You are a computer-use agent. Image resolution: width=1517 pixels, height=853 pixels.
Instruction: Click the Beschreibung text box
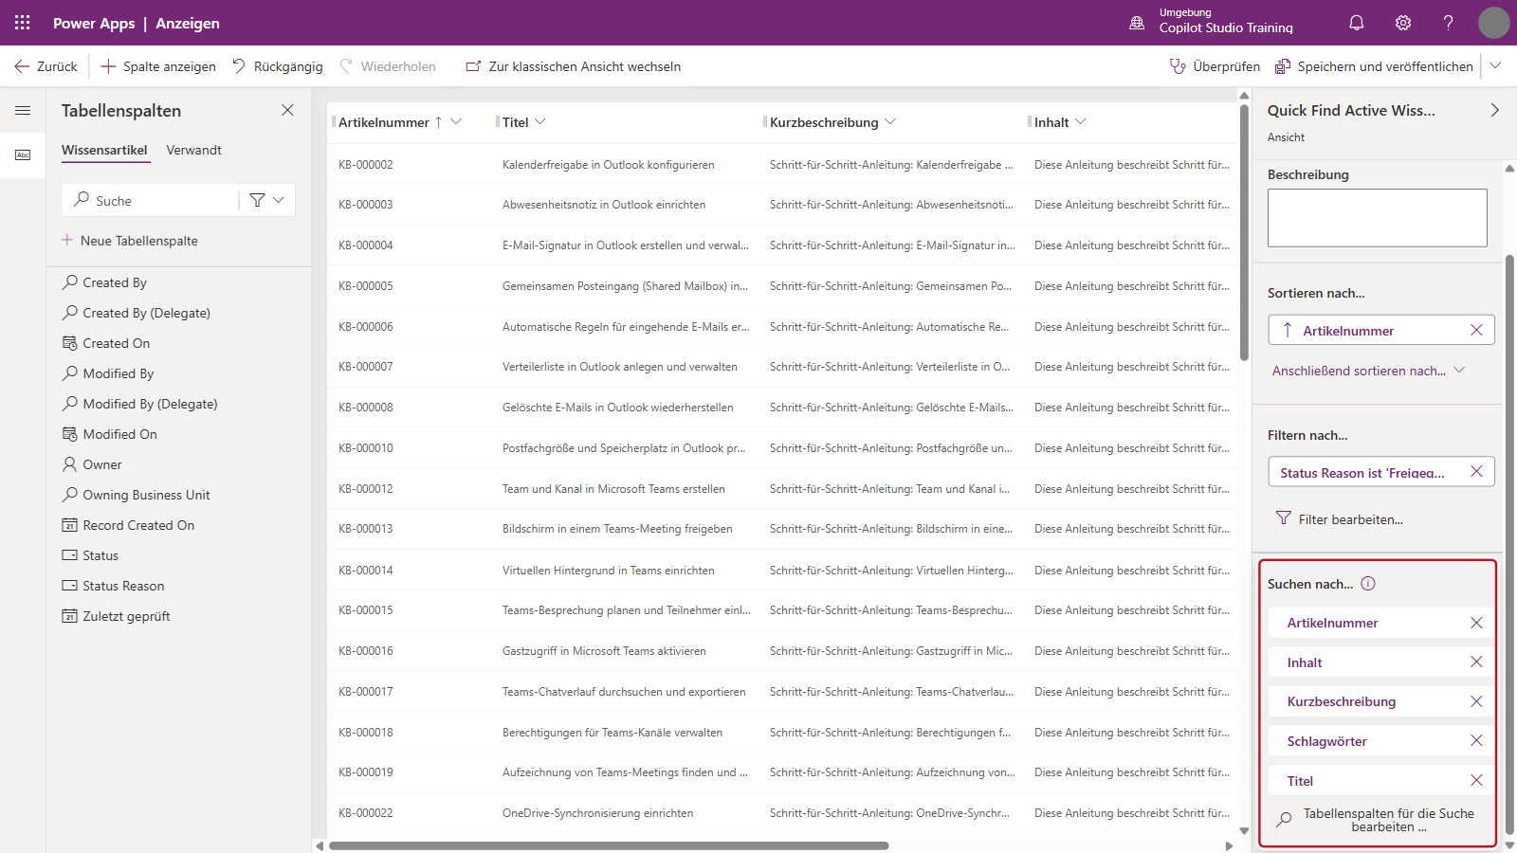(x=1377, y=217)
